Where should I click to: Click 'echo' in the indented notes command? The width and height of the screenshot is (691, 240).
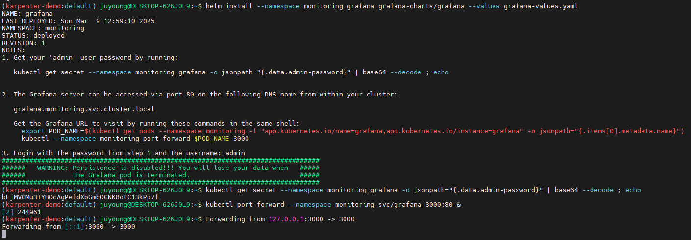point(441,72)
